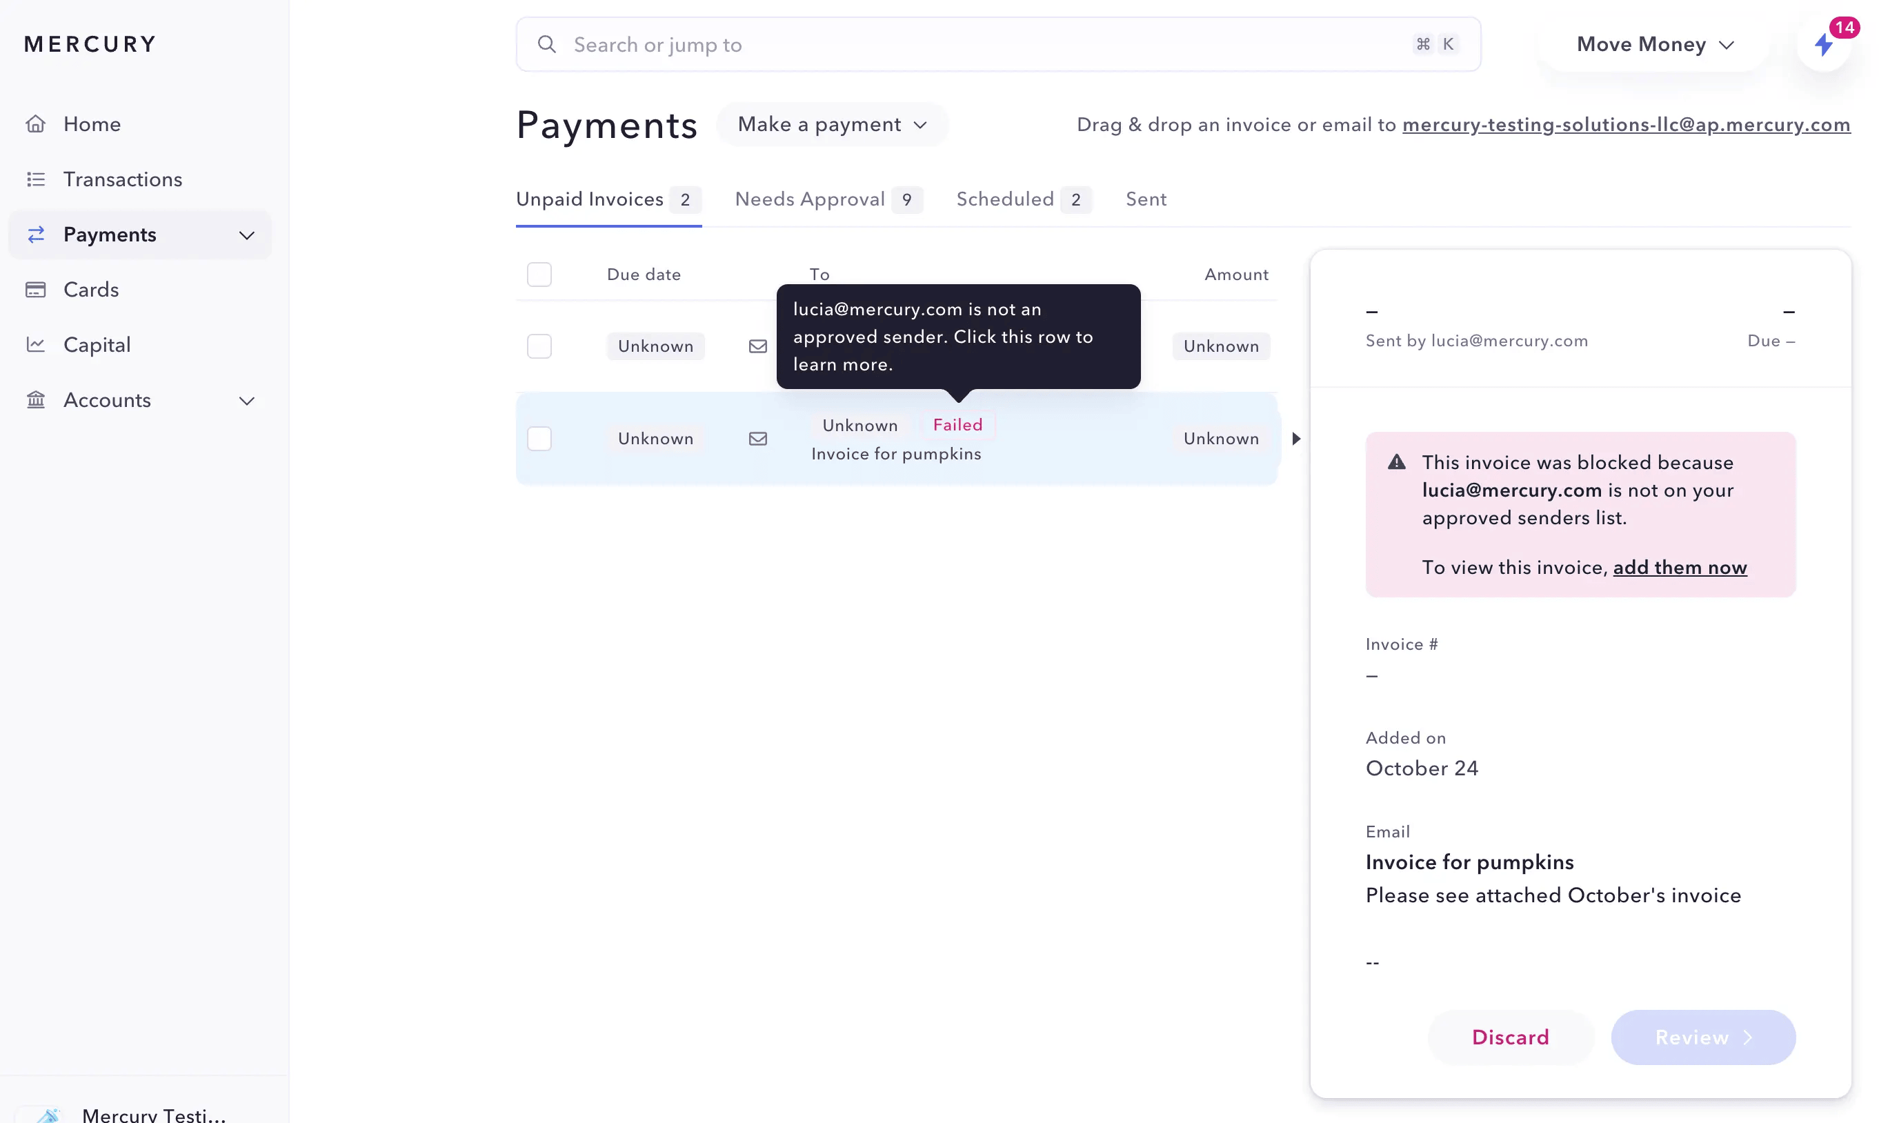The image size is (1879, 1123).
Task: Switch to the Scheduled tab
Action: [x=1024, y=199]
